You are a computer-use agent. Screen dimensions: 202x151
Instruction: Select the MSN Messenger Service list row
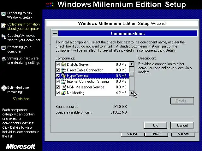pos(92,87)
